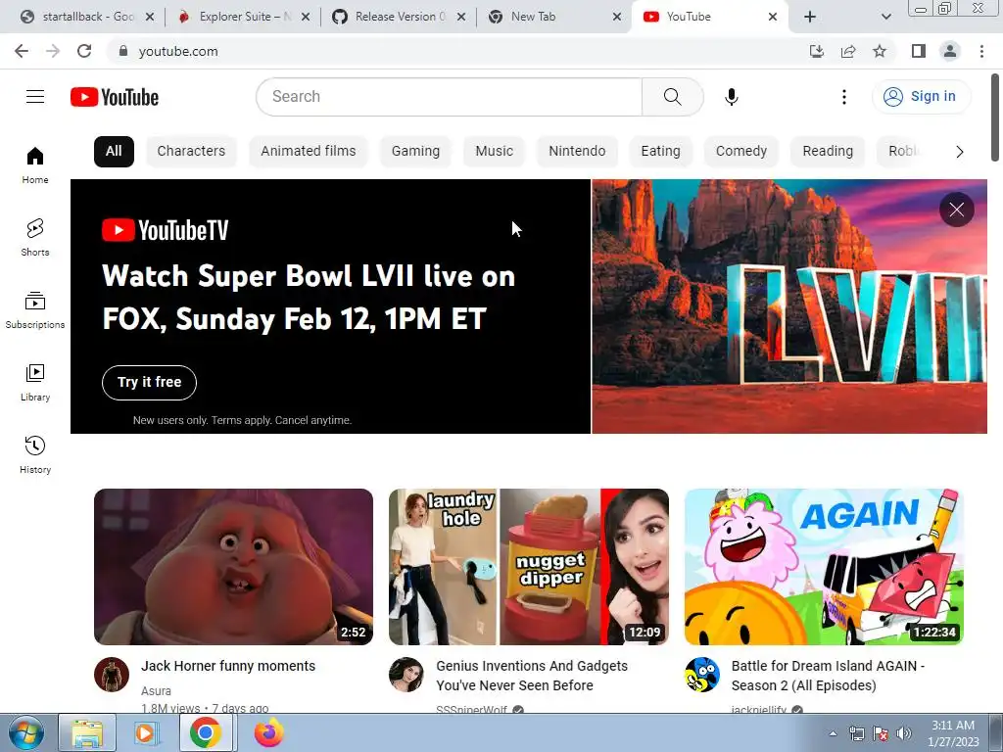
Task: Open the YouTube hamburger guide menu
Action: (x=35, y=97)
